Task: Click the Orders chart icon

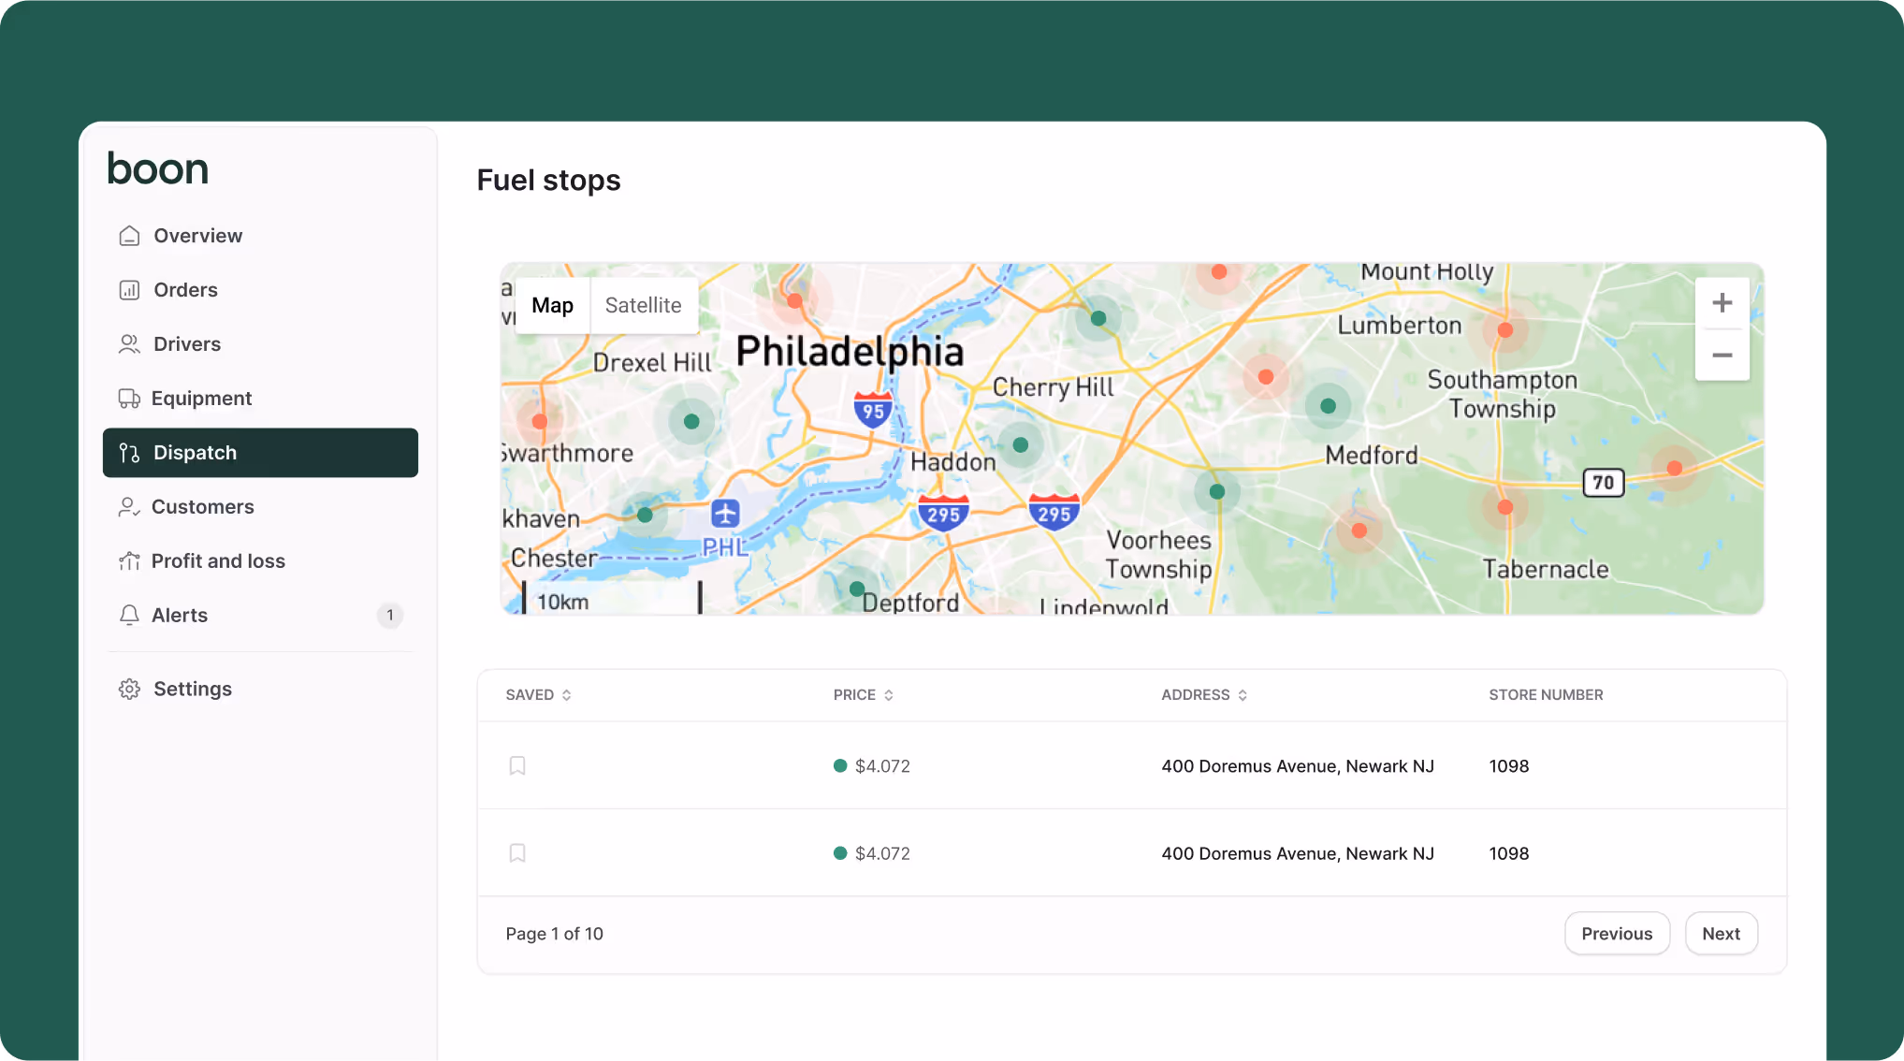Action: [x=129, y=290]
